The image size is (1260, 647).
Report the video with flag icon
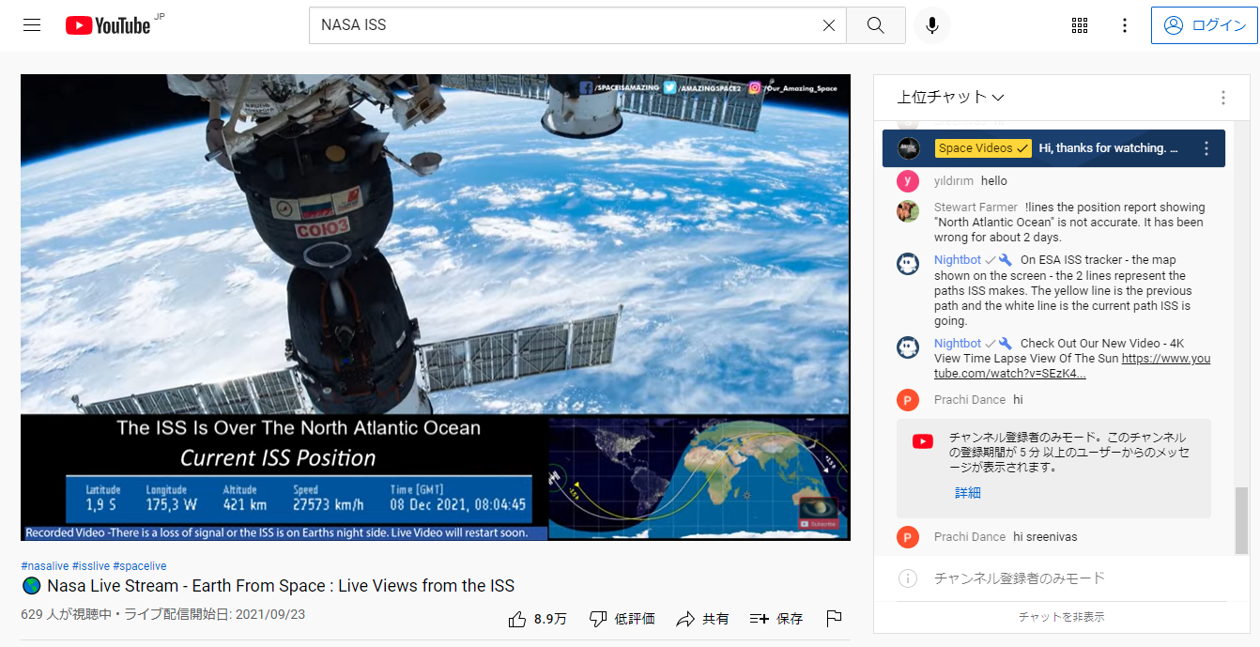tap(834, 619)
